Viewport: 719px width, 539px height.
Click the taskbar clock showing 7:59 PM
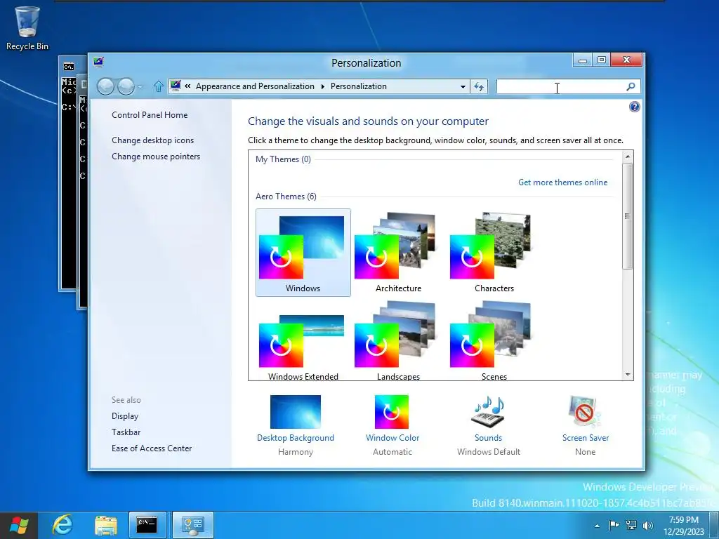684,526
